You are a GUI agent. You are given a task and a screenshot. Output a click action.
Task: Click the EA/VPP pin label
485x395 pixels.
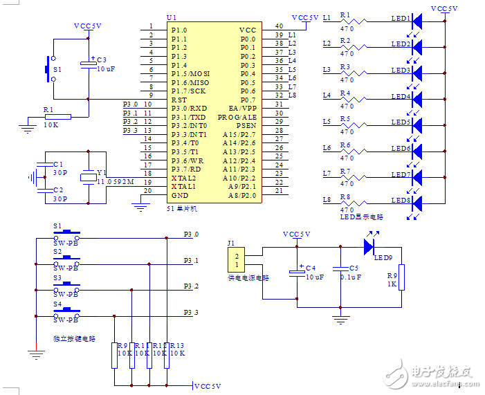point(241,109)
